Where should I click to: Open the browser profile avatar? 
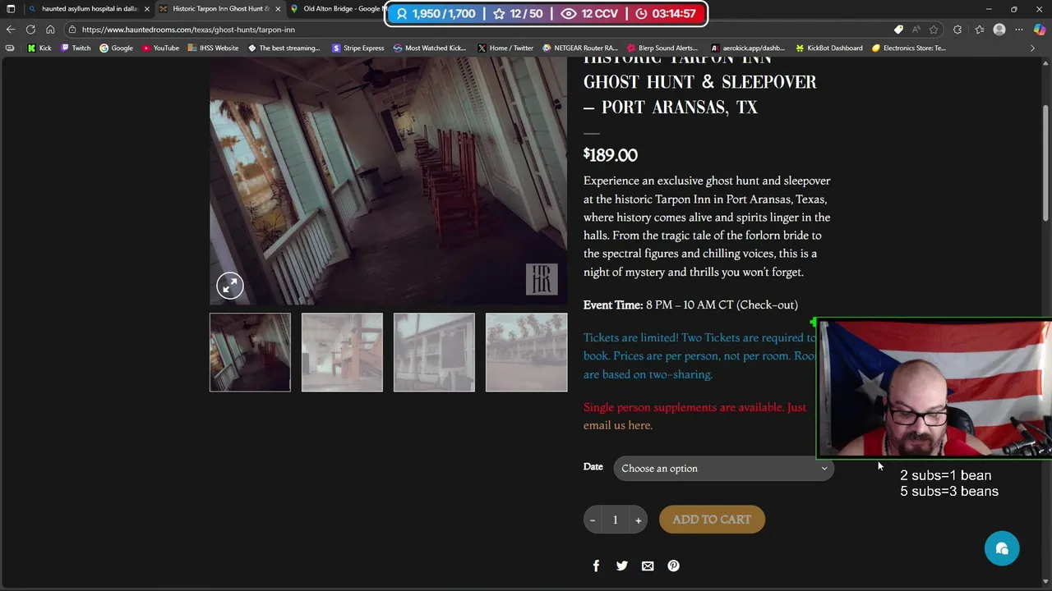tap(999, 30)
